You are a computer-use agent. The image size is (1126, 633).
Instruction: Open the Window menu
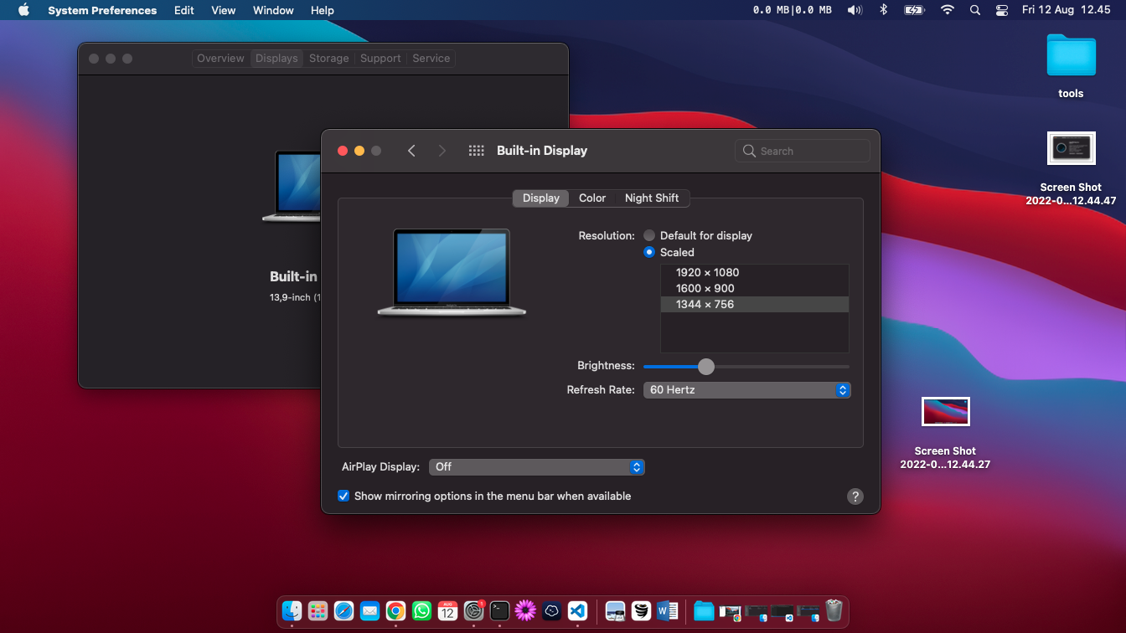273,10
